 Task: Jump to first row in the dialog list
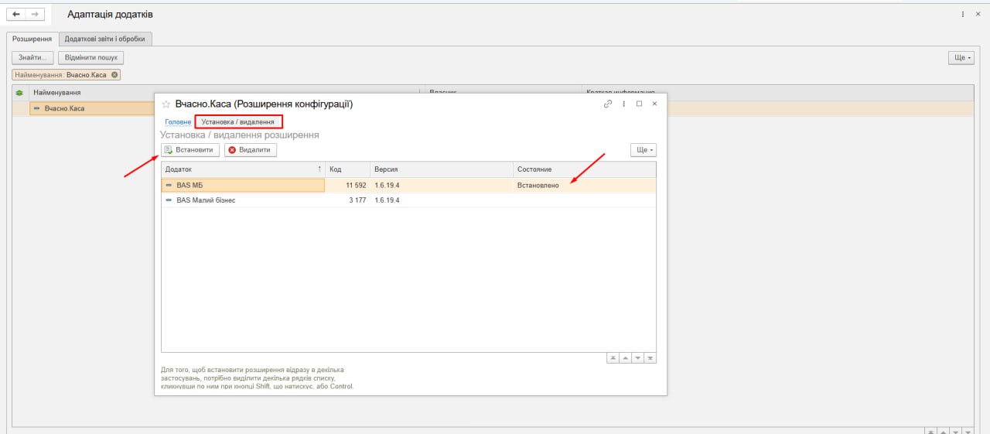tap(613, 358)
